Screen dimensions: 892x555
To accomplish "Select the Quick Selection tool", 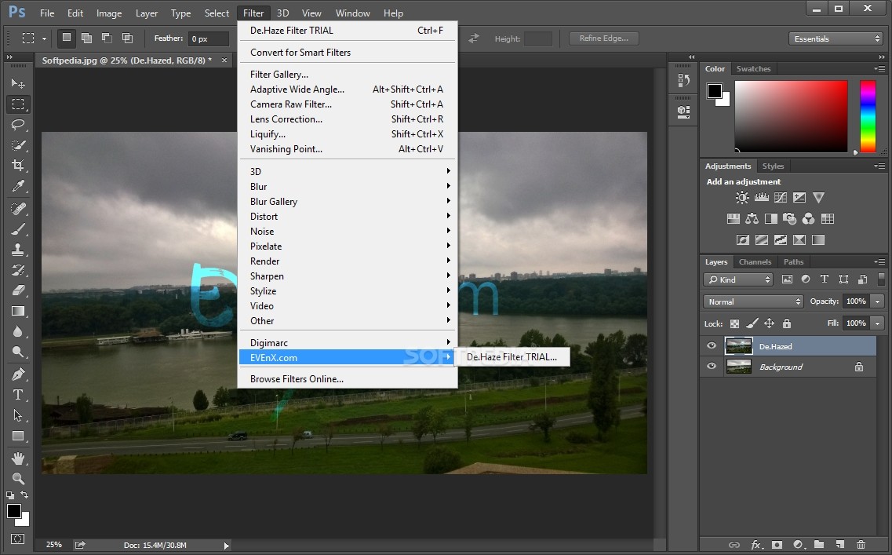I will (x=18, y=145).
